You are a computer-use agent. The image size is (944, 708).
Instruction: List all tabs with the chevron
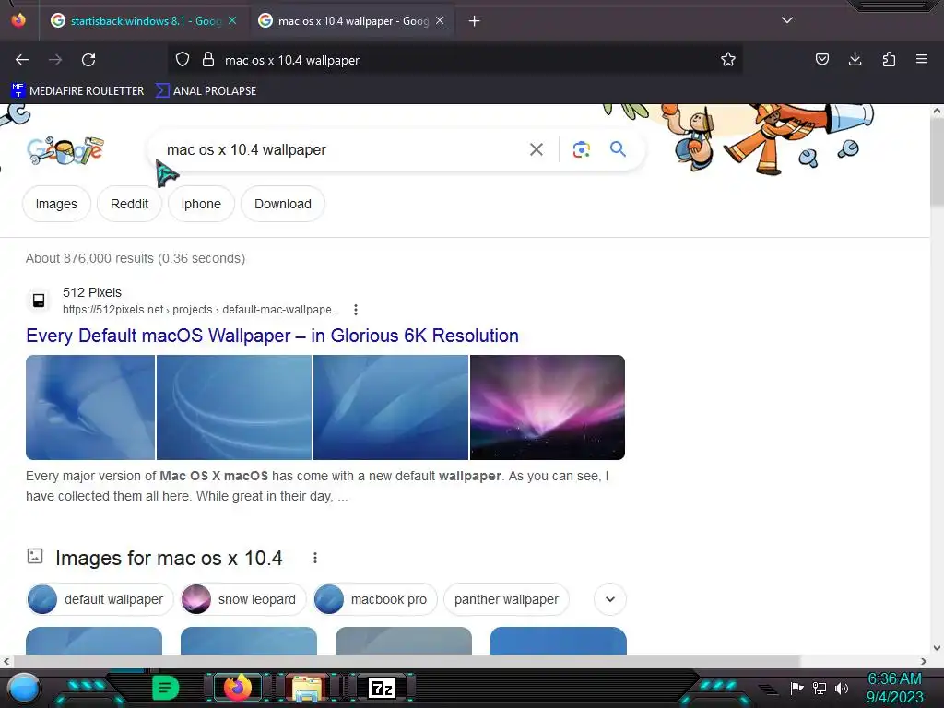(787, 20)
